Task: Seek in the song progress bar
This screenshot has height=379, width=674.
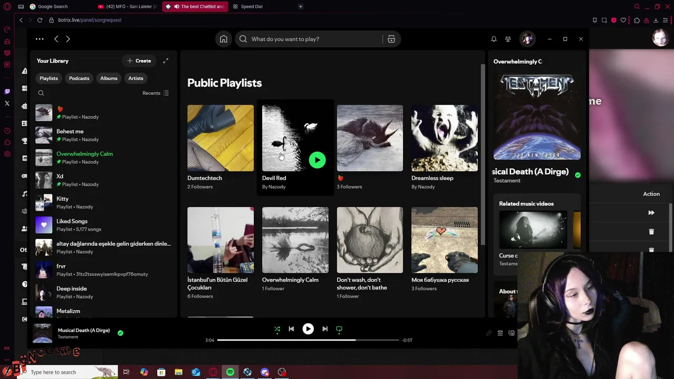Action: (308, 340)
